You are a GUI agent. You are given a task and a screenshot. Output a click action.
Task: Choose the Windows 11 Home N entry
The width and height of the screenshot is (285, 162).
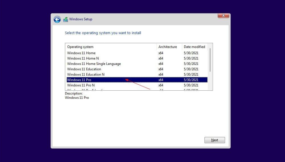tap(83, 58)
